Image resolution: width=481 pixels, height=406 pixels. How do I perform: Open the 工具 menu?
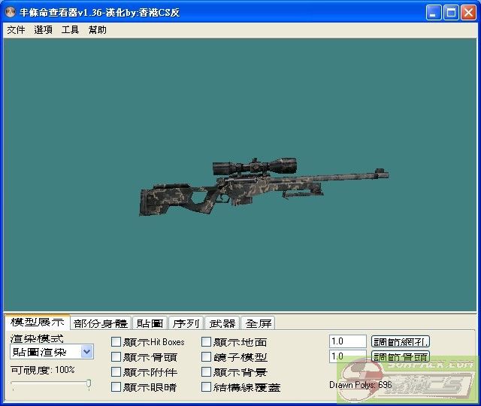(70, 30)
